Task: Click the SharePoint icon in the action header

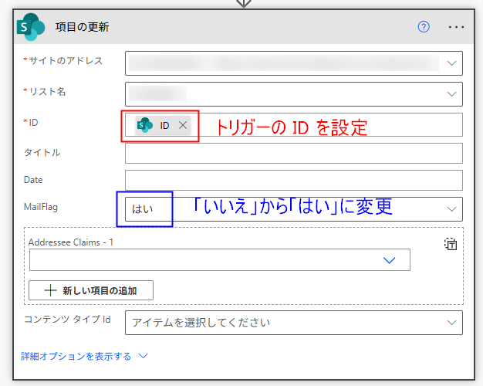Action: [31, 27]
